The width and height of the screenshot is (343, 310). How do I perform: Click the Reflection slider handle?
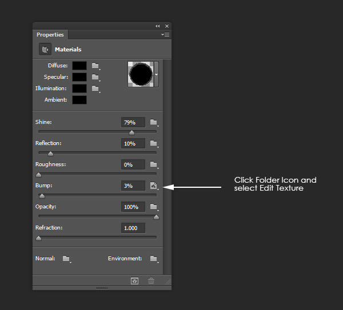tap(50, 154)
